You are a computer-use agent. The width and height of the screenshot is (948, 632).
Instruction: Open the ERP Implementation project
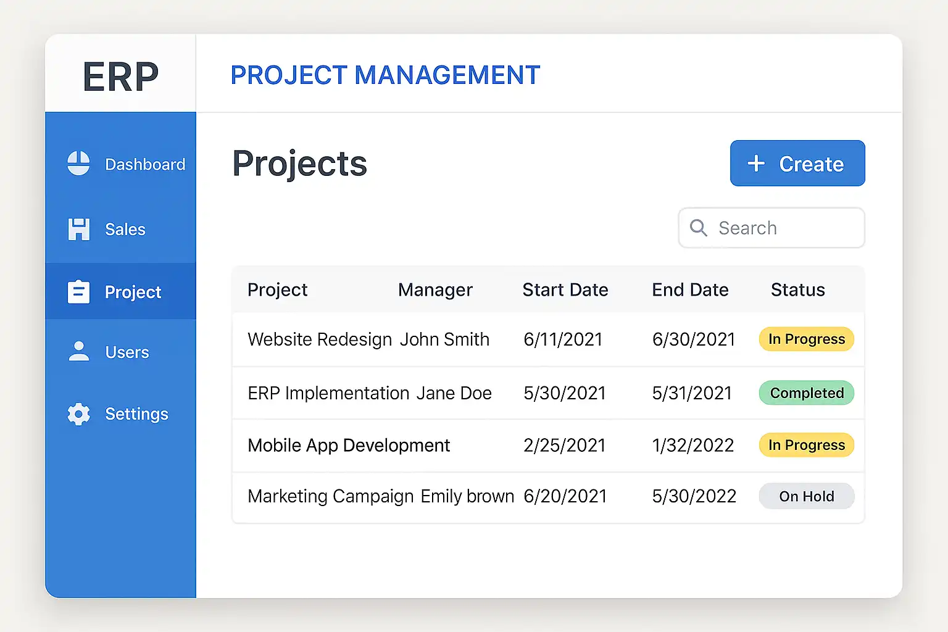pyautogui.click(x=328, y=393)
